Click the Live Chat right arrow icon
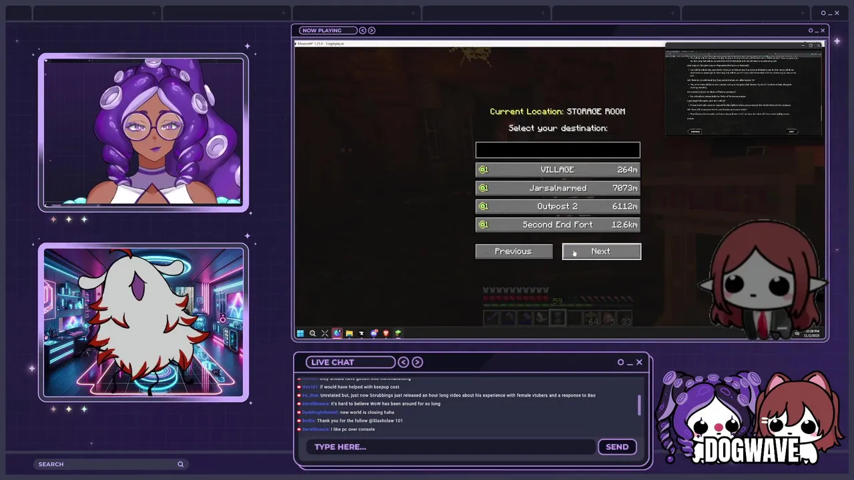This screenshot has width=854, height=480. tap(417, 362)
